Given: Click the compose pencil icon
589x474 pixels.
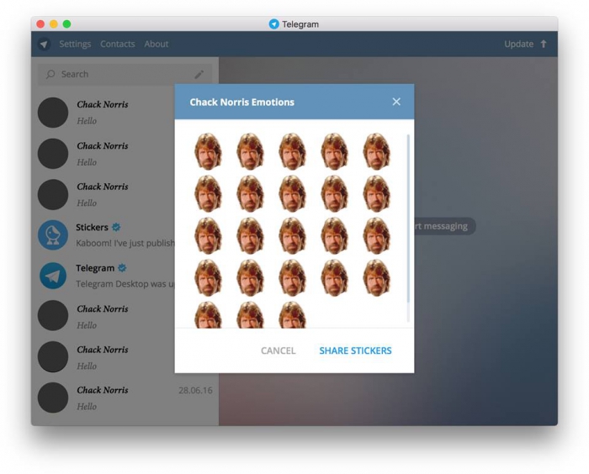Looking at the screenshot, I should click(x=199, y=74).
